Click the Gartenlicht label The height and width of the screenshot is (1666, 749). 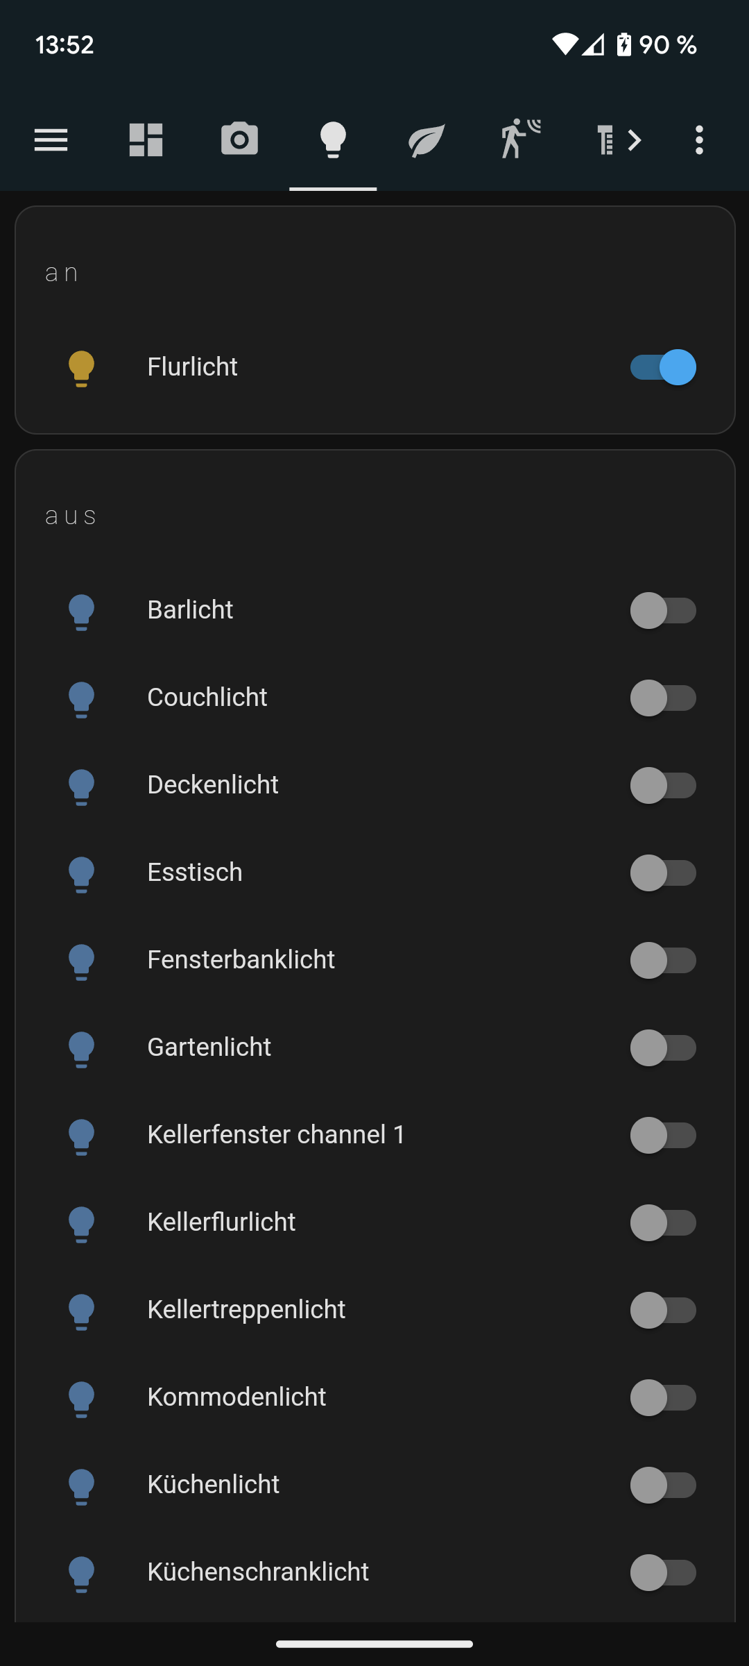[x=209, y=1047]
